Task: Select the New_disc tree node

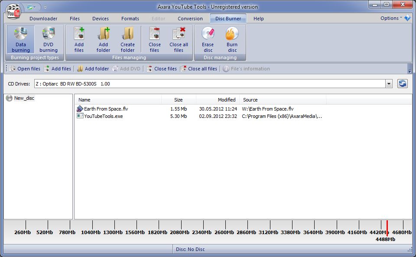Action: click(x=24, y=98)
